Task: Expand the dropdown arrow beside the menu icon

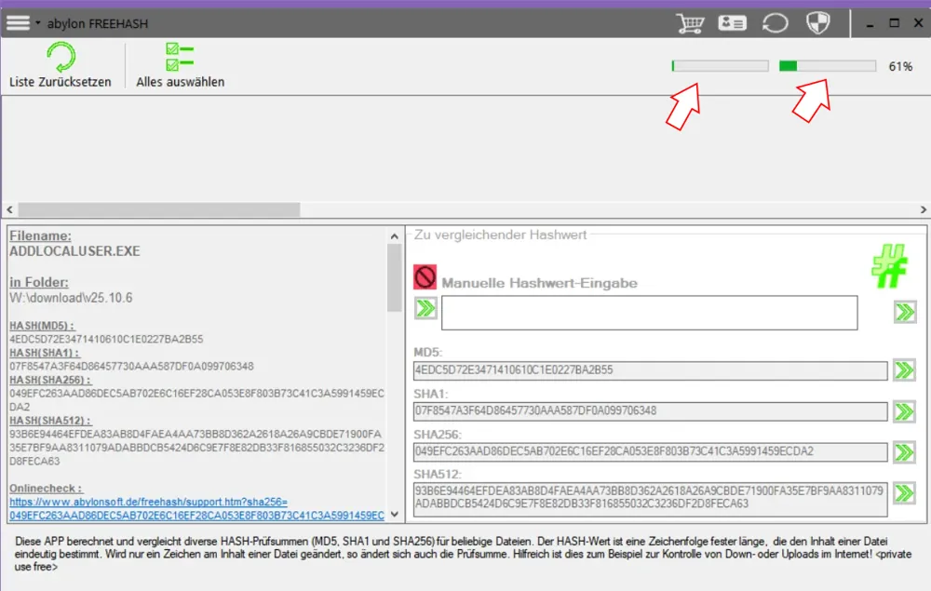Action: pyautogui.click(x=37, y=23)
